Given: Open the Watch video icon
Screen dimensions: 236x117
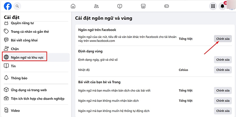Looking at the screenshot, I should pyautogui.click(x=120, y=6).
